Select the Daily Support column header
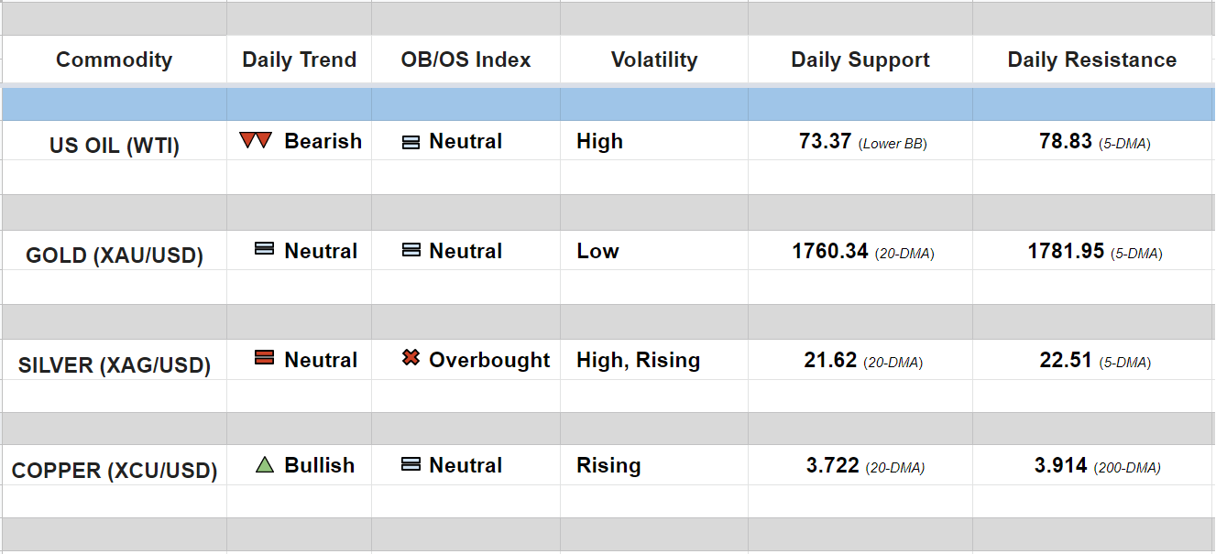 click(x=860, y=60)
